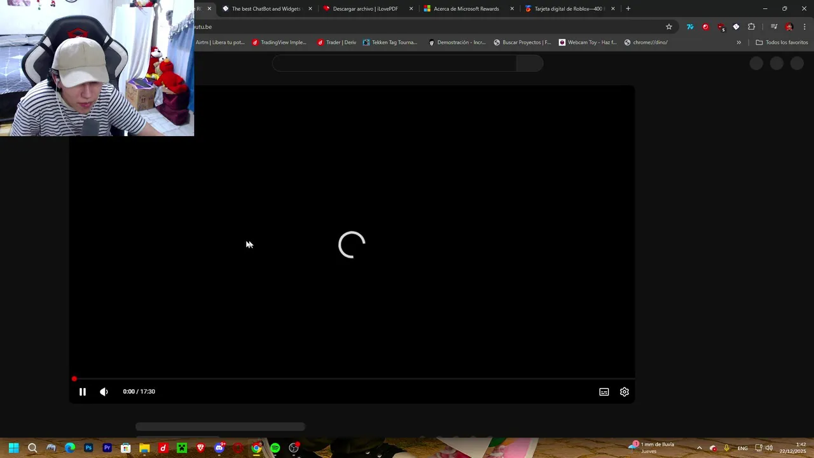Image resolution: width=814 pixels, height=458 pixels.
Task: Open the video player settings gear
Action: (624, 392)
